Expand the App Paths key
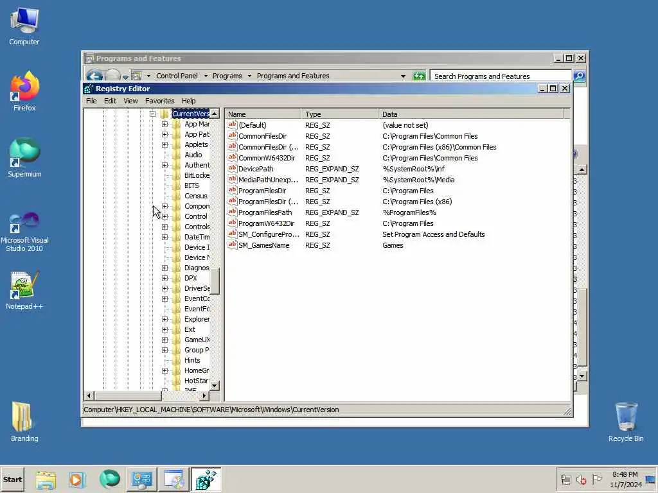Viewport: 658px width, 493px height. (164, 134)
